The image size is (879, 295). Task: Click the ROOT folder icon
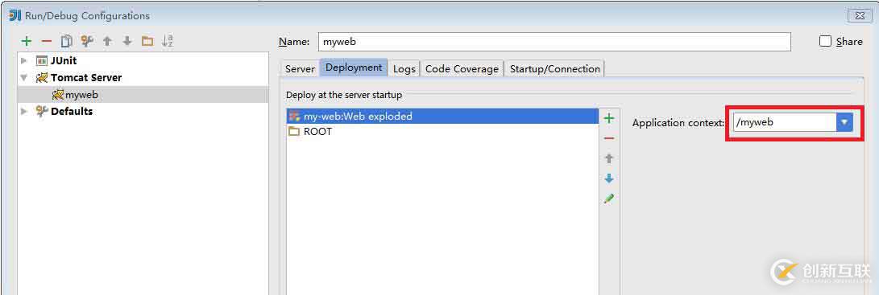tap(294, 132)
